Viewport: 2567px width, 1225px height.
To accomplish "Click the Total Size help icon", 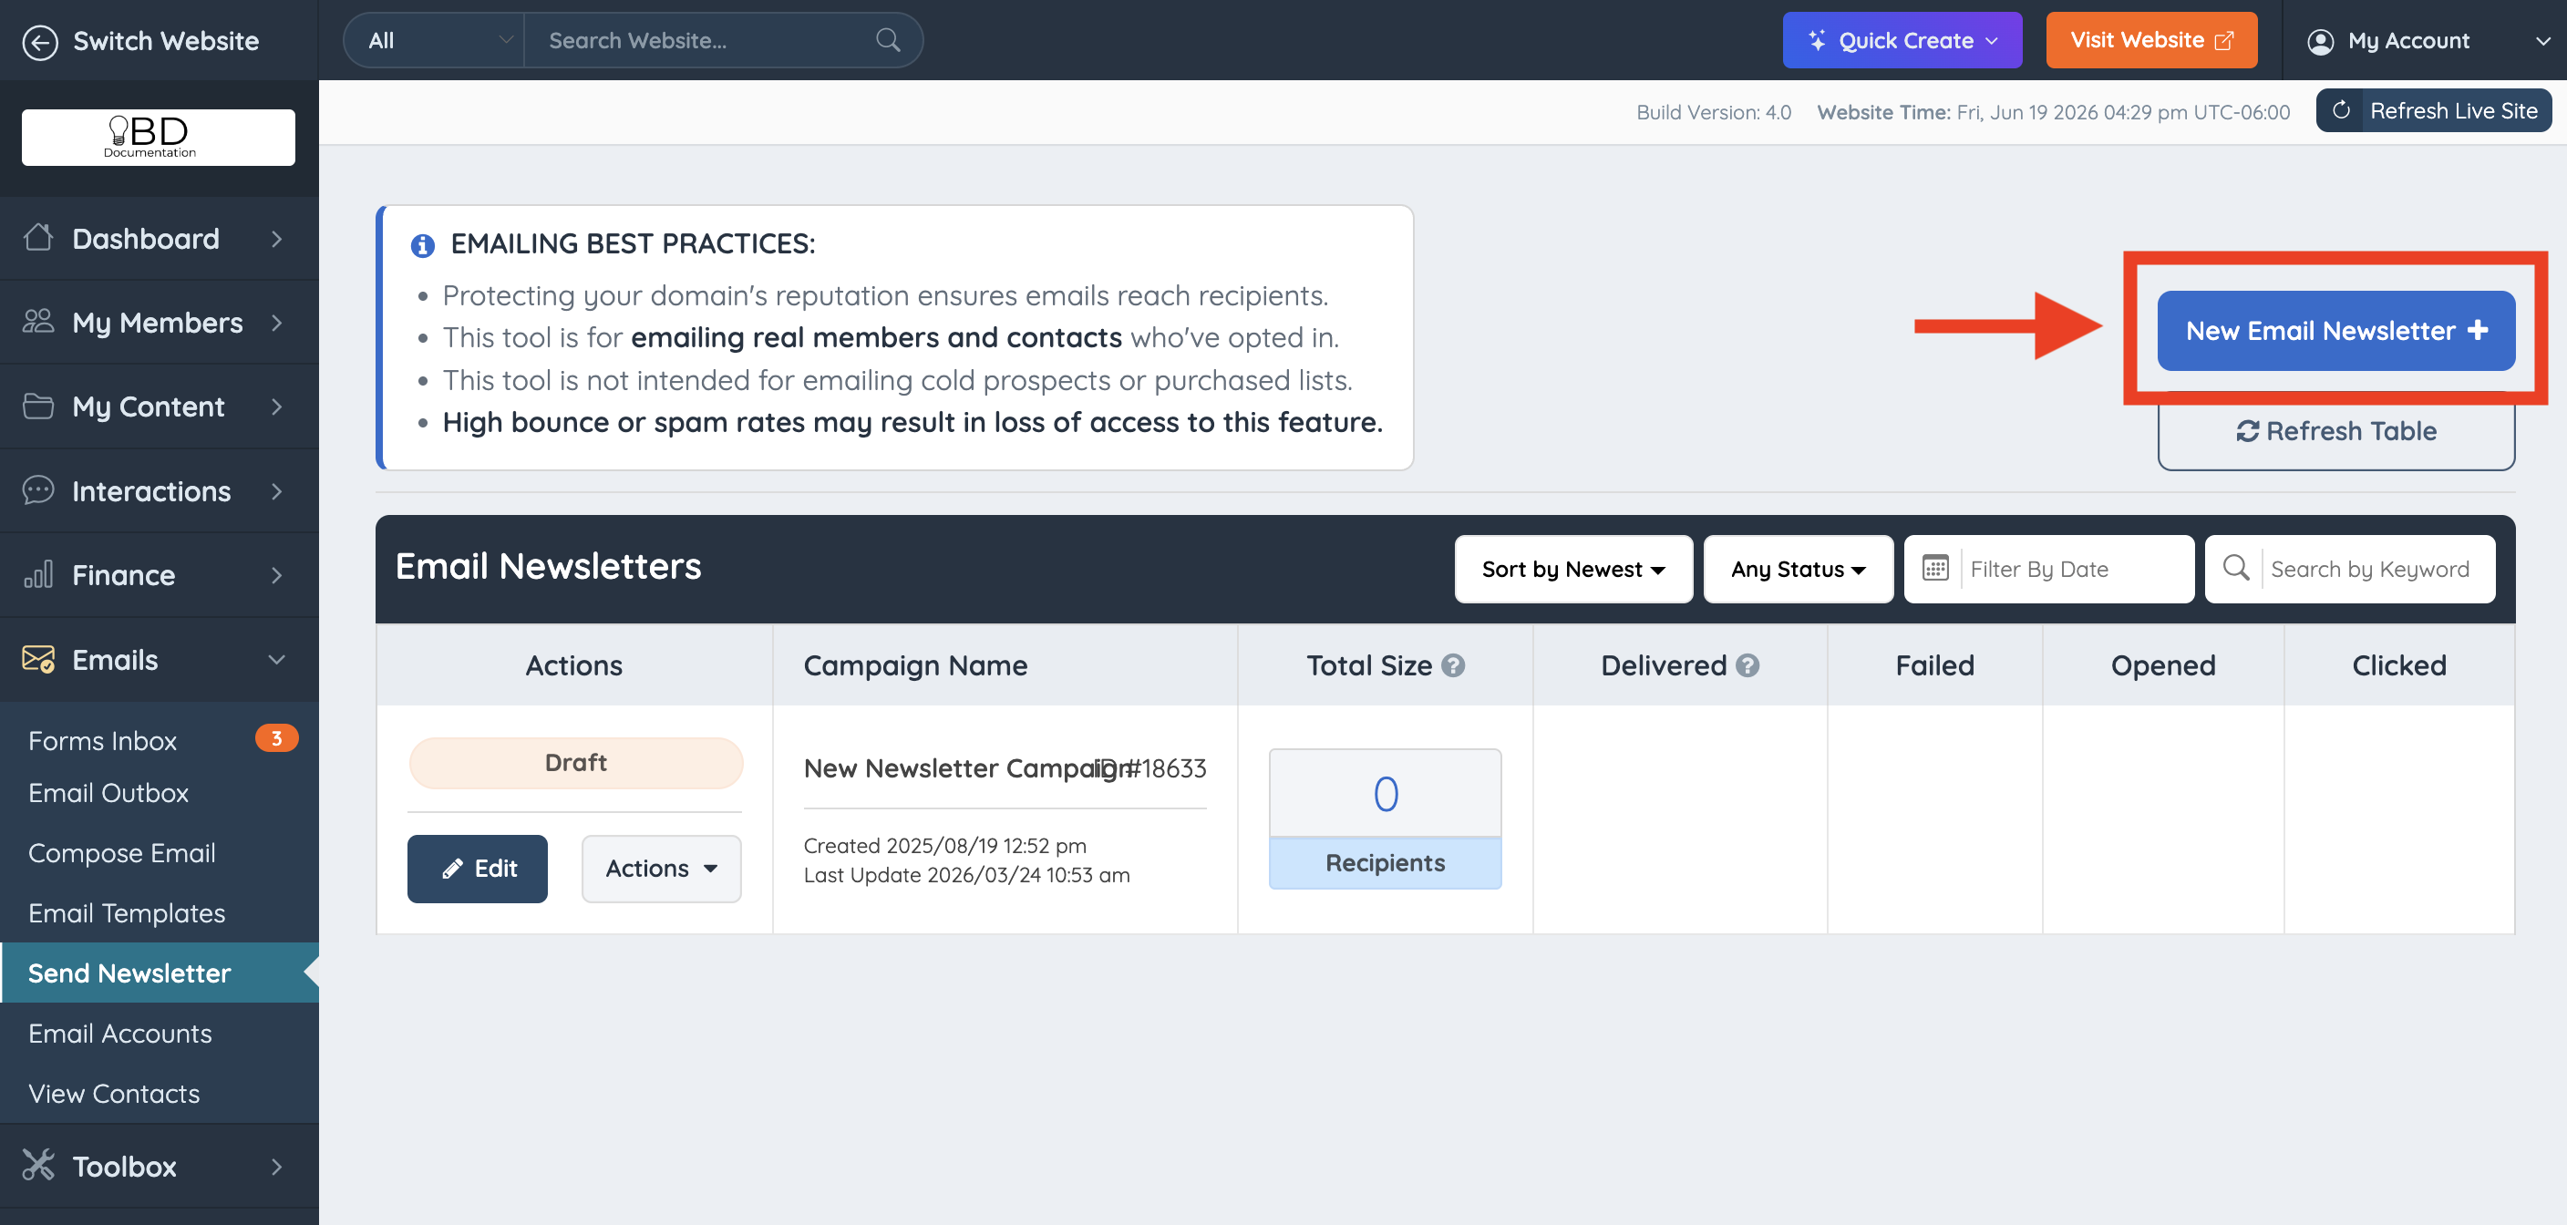I will [x=1453, y=664].
